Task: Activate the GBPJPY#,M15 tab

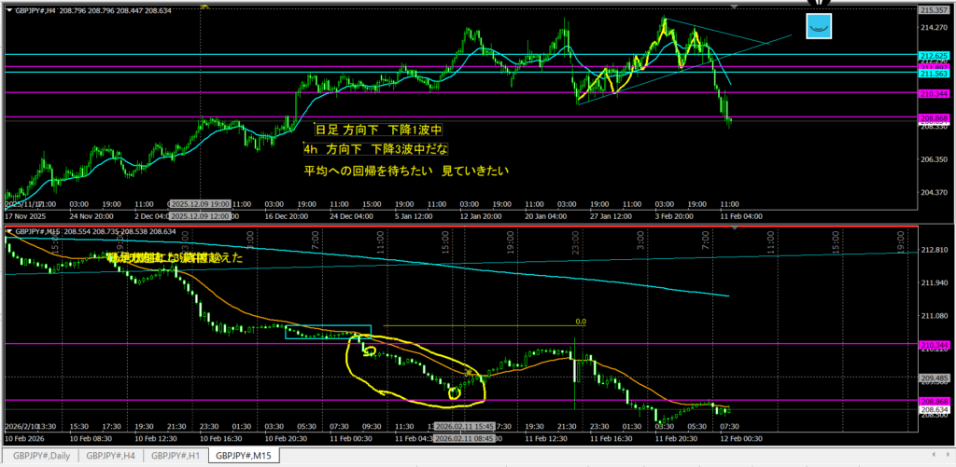Action: pyautogui.click(x=246, y=457)
